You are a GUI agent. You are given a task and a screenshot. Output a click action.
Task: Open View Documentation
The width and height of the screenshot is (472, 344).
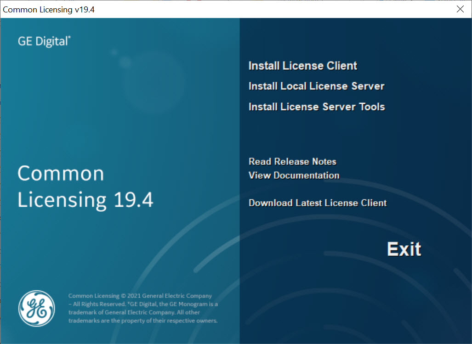(294, 175)
